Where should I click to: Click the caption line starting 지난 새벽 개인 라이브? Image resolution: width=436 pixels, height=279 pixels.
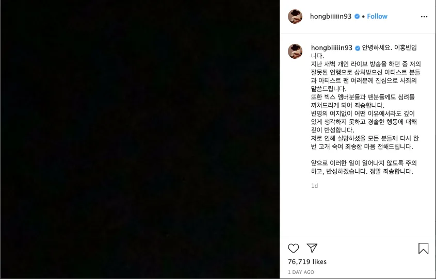coord(366,64)
